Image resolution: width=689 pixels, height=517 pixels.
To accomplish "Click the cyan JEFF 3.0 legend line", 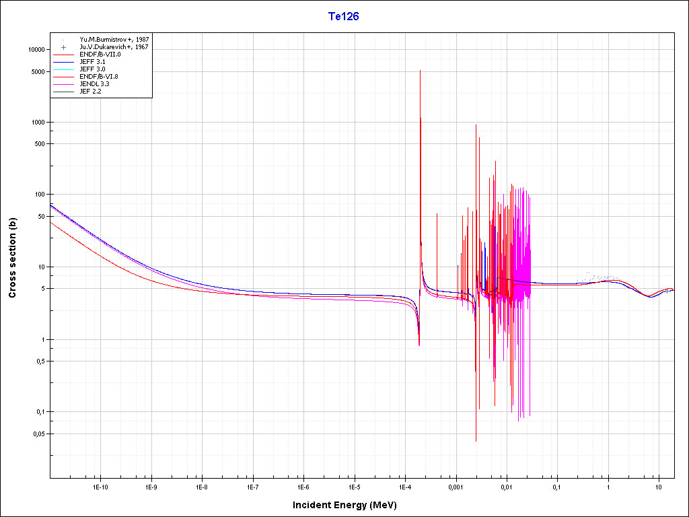I will pyautogui.click(x=63, y=69).
